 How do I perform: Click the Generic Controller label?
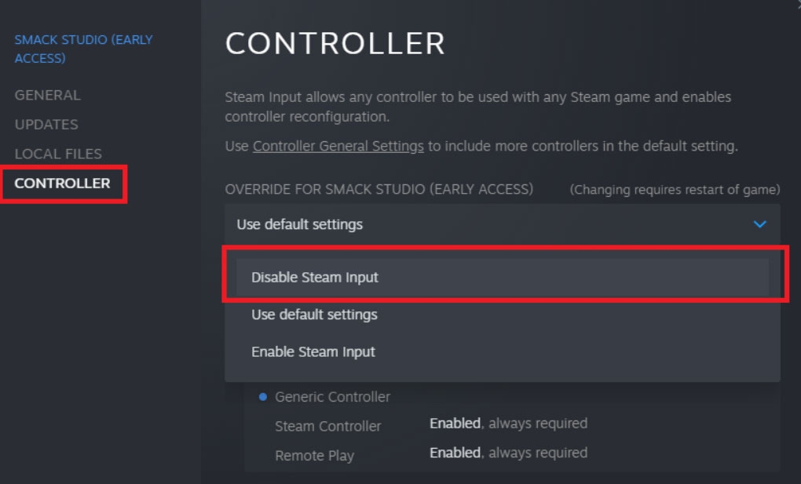pyautogui.click(x=332, y=397)
